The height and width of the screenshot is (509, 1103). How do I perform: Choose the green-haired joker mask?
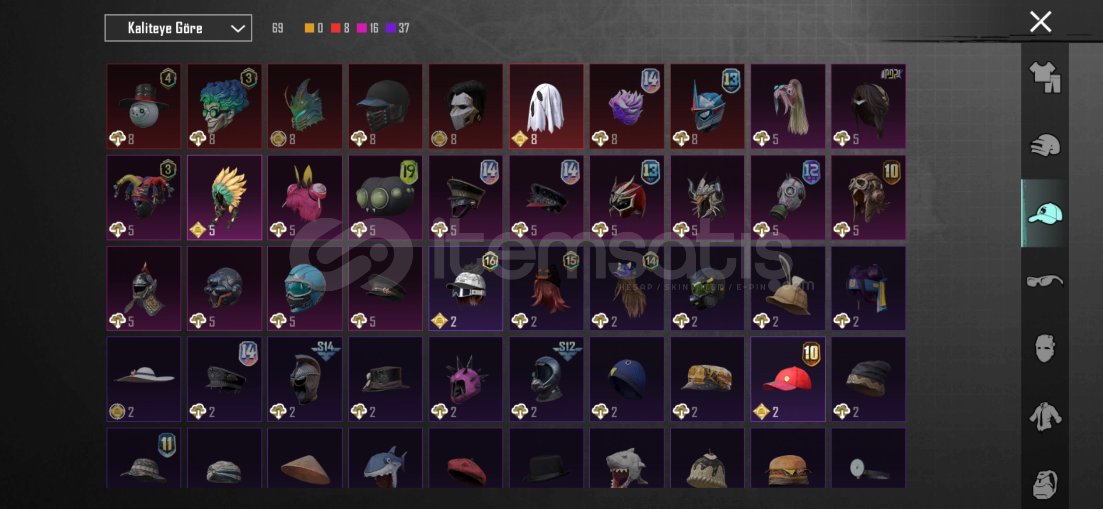224,107
